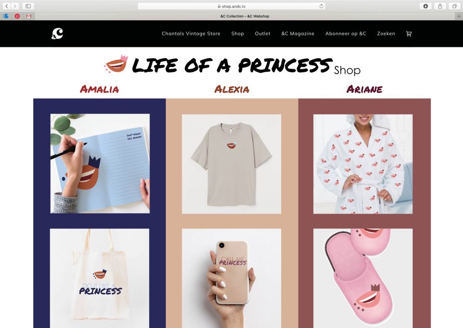Select the &C Collection webshop tab
The width and height of the screenshot is (463, 328).
245,16
